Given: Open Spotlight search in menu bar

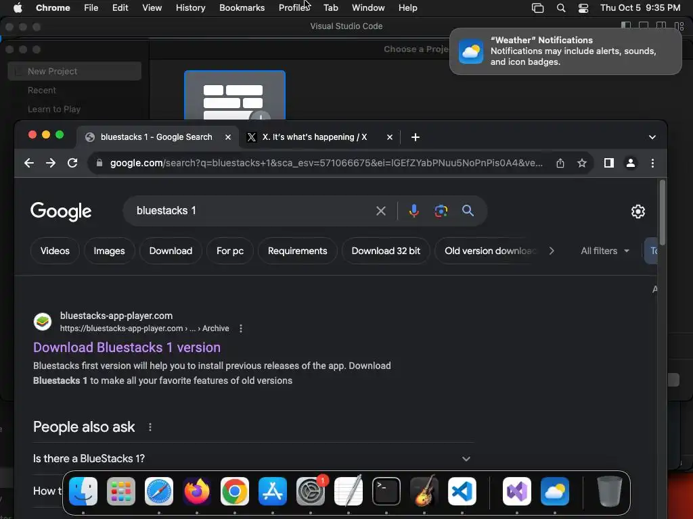Looking at the screenshot, I should coord(561,7).
